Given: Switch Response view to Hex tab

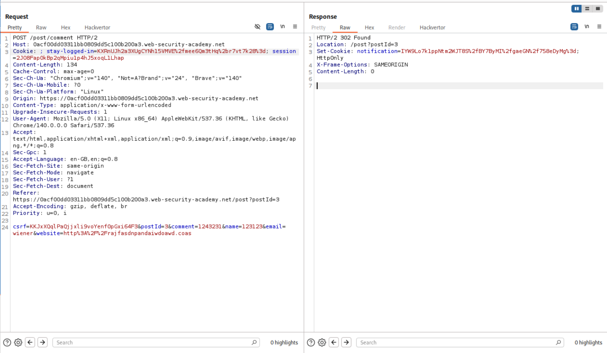Looking at the screenshot, I should (369, 28).
